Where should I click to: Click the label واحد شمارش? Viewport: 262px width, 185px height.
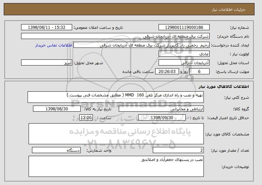click(x=99, y=150)
